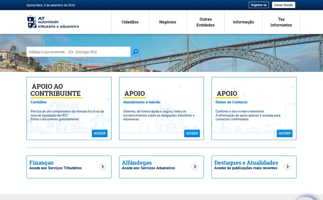
Task: Click APOIO heading above Atendimento e-balcão
Action: [x=135, y=93]
